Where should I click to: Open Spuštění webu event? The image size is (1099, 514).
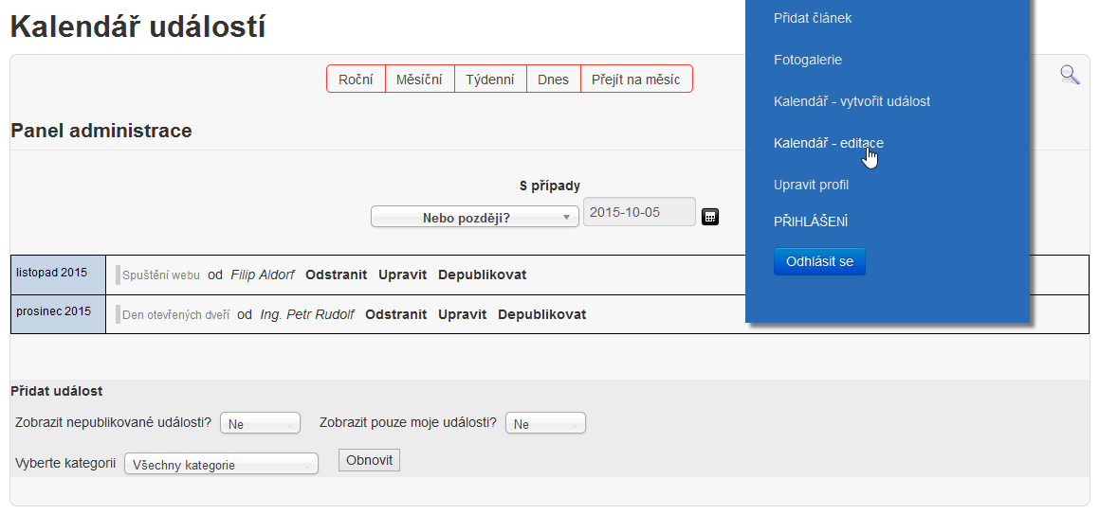pyautogui.click(x=161, y=275)
